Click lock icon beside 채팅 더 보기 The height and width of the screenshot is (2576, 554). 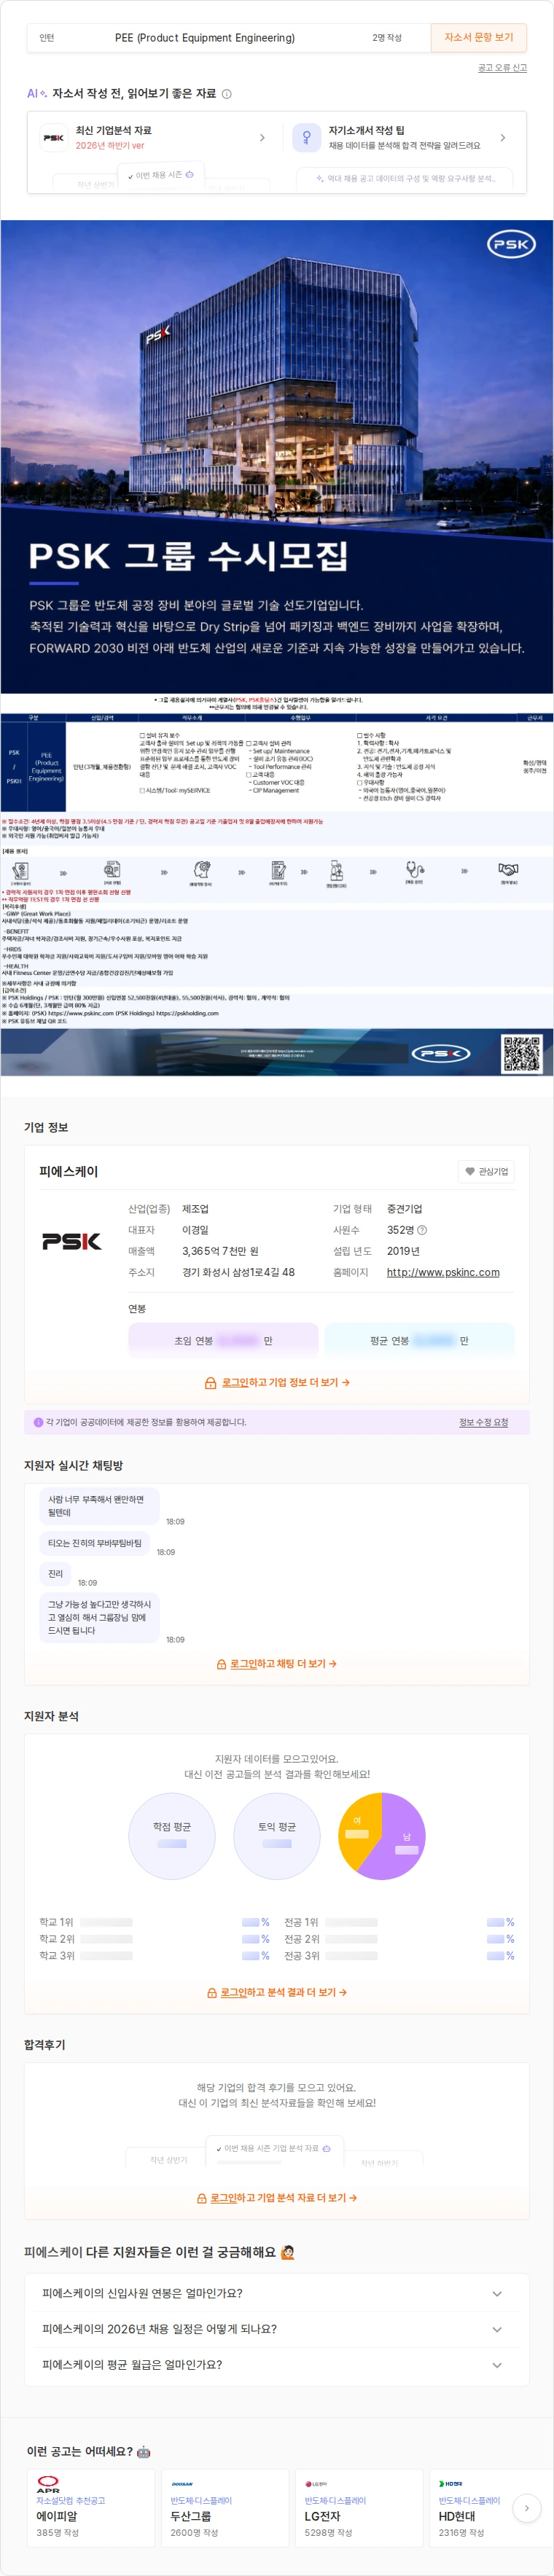pos(222,1665)
